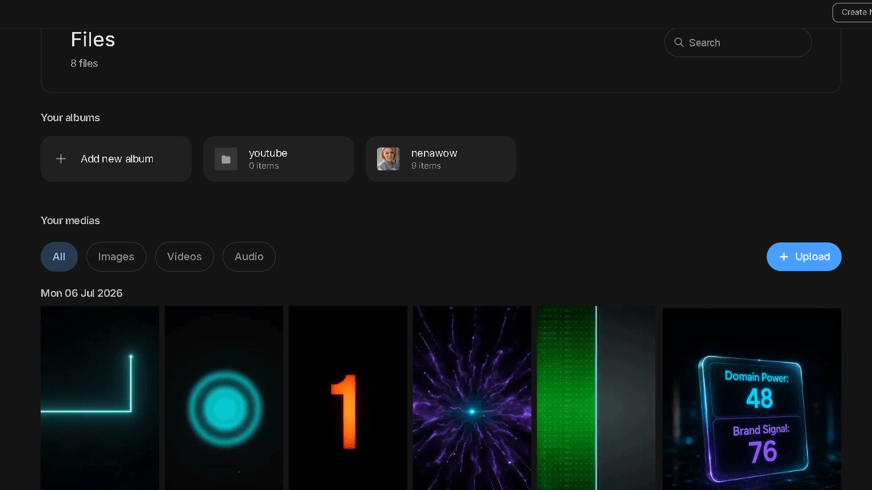The width and height of the screenshot is (872, 490).
Task: Click the 'Your albums' heading
Action: [70, 118]
